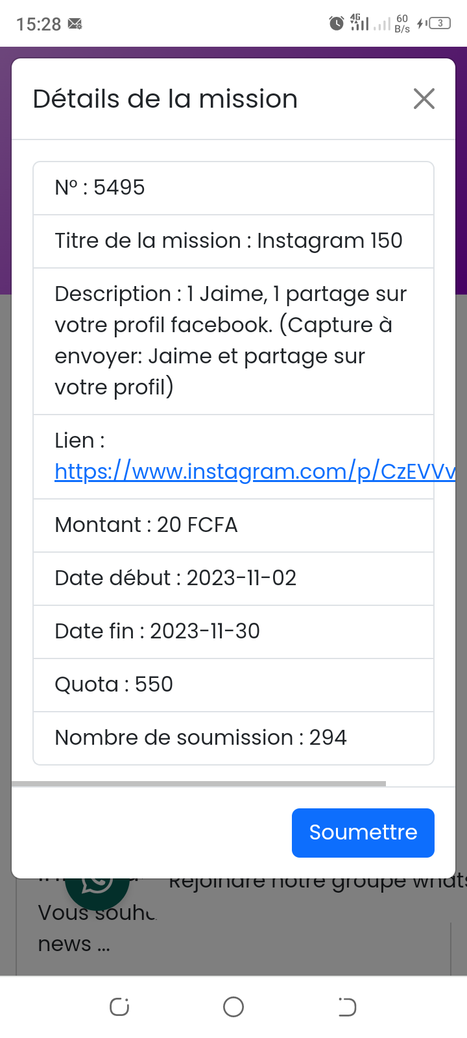Image resolution: width=467 pixels, height=1038 pixels.
Task: Tap the Android back navigation icon
Action: (x=347, y=1007)
